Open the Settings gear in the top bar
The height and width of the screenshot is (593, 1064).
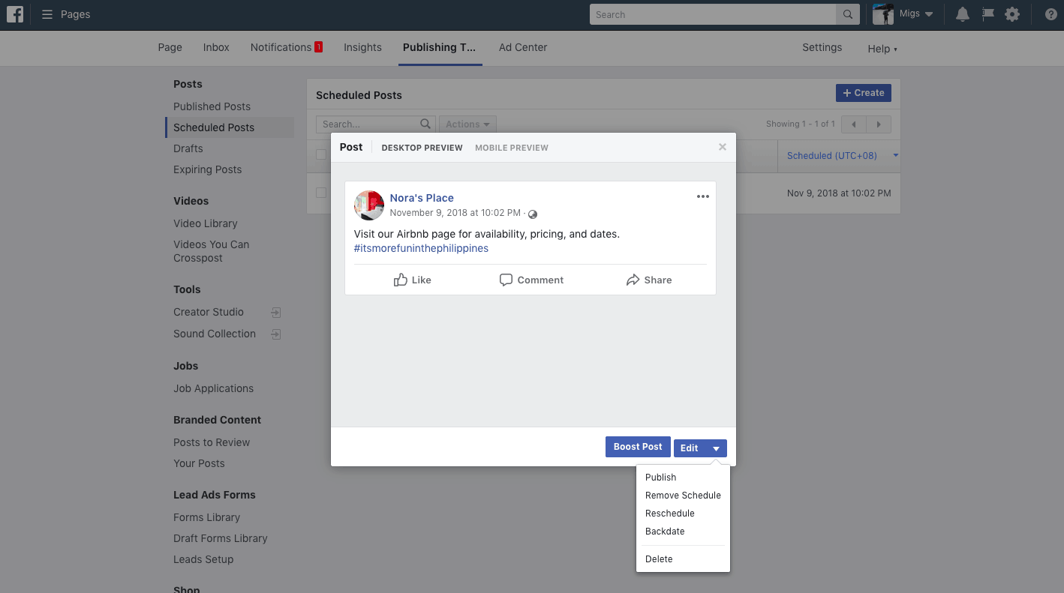[x=1012, y=14]
